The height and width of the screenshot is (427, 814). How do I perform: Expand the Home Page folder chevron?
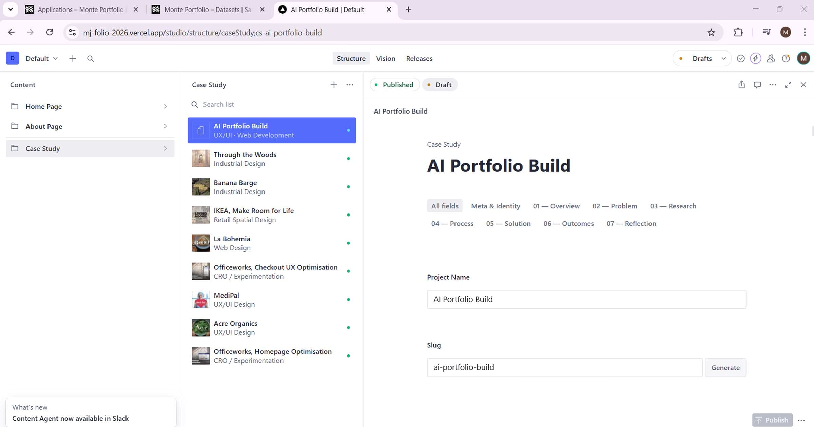165,106
